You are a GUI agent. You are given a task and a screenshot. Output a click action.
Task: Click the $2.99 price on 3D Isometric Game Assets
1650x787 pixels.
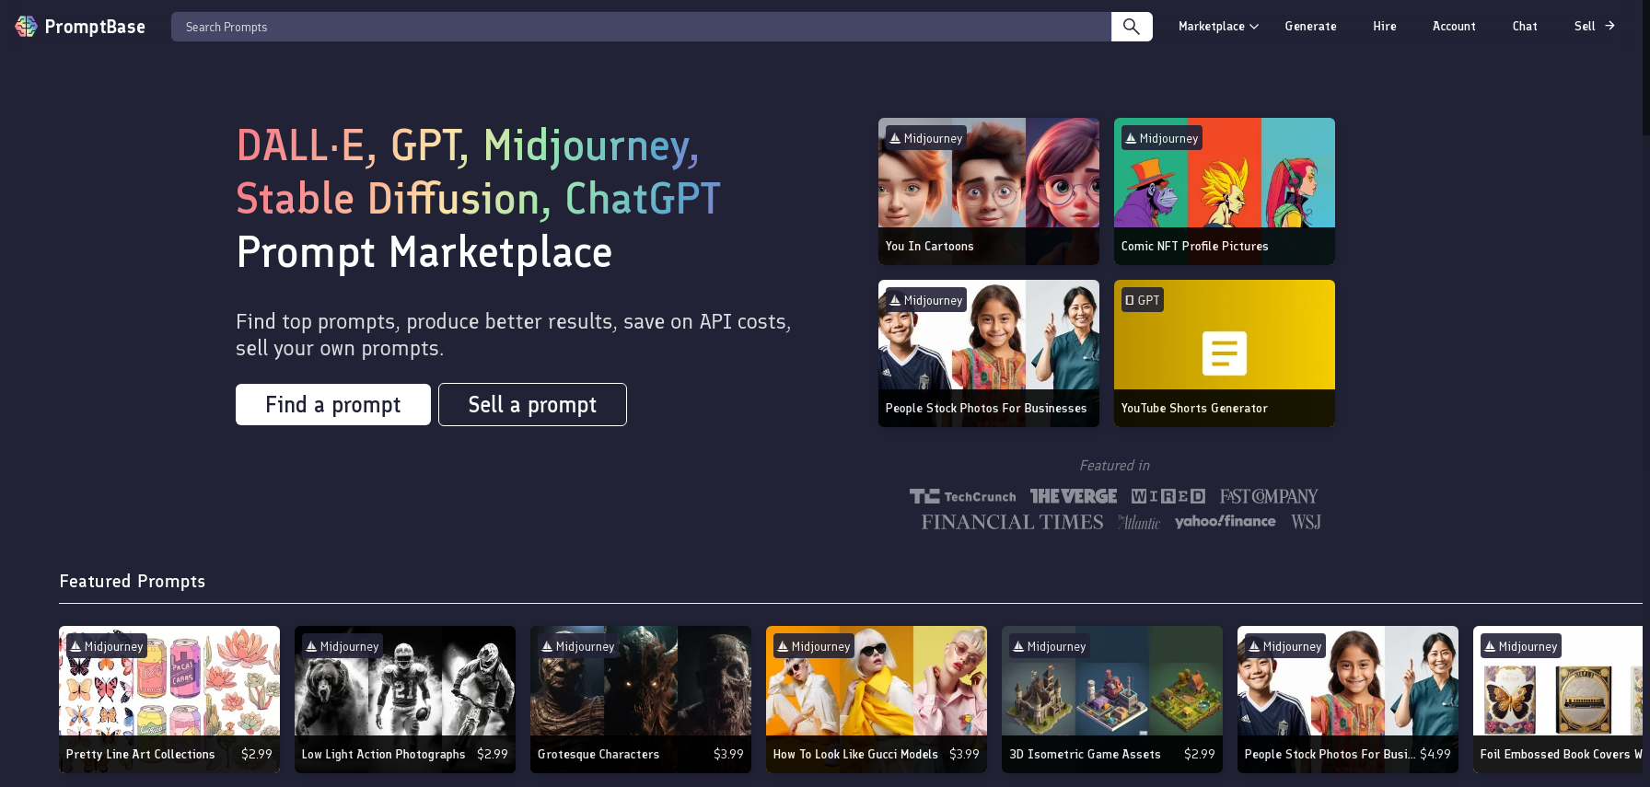[x=1200, y=754]
